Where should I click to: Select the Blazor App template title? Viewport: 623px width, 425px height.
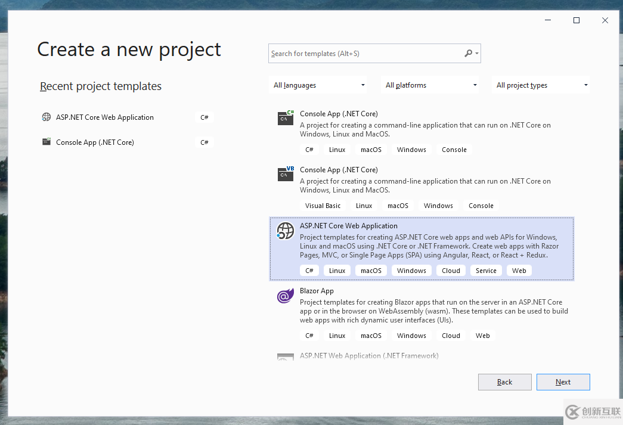pyautogui.click(x=317, y=291)
